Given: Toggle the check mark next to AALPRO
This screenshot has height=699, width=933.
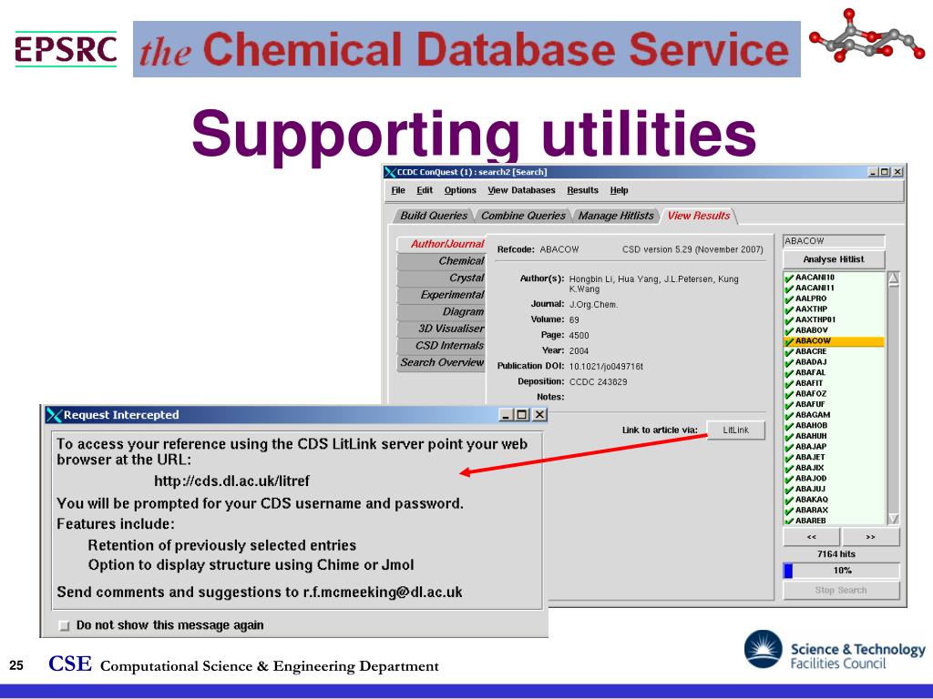Looking at the screenshot, I should pyautogui.click(x=790, y=299).
